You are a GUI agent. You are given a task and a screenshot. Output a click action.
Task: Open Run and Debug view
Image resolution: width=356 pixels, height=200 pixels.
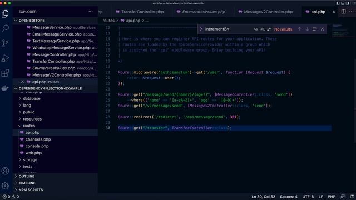click(5, 58)
